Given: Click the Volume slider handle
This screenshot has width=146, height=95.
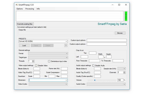Looking at the screenshot, I should [95, 80].
